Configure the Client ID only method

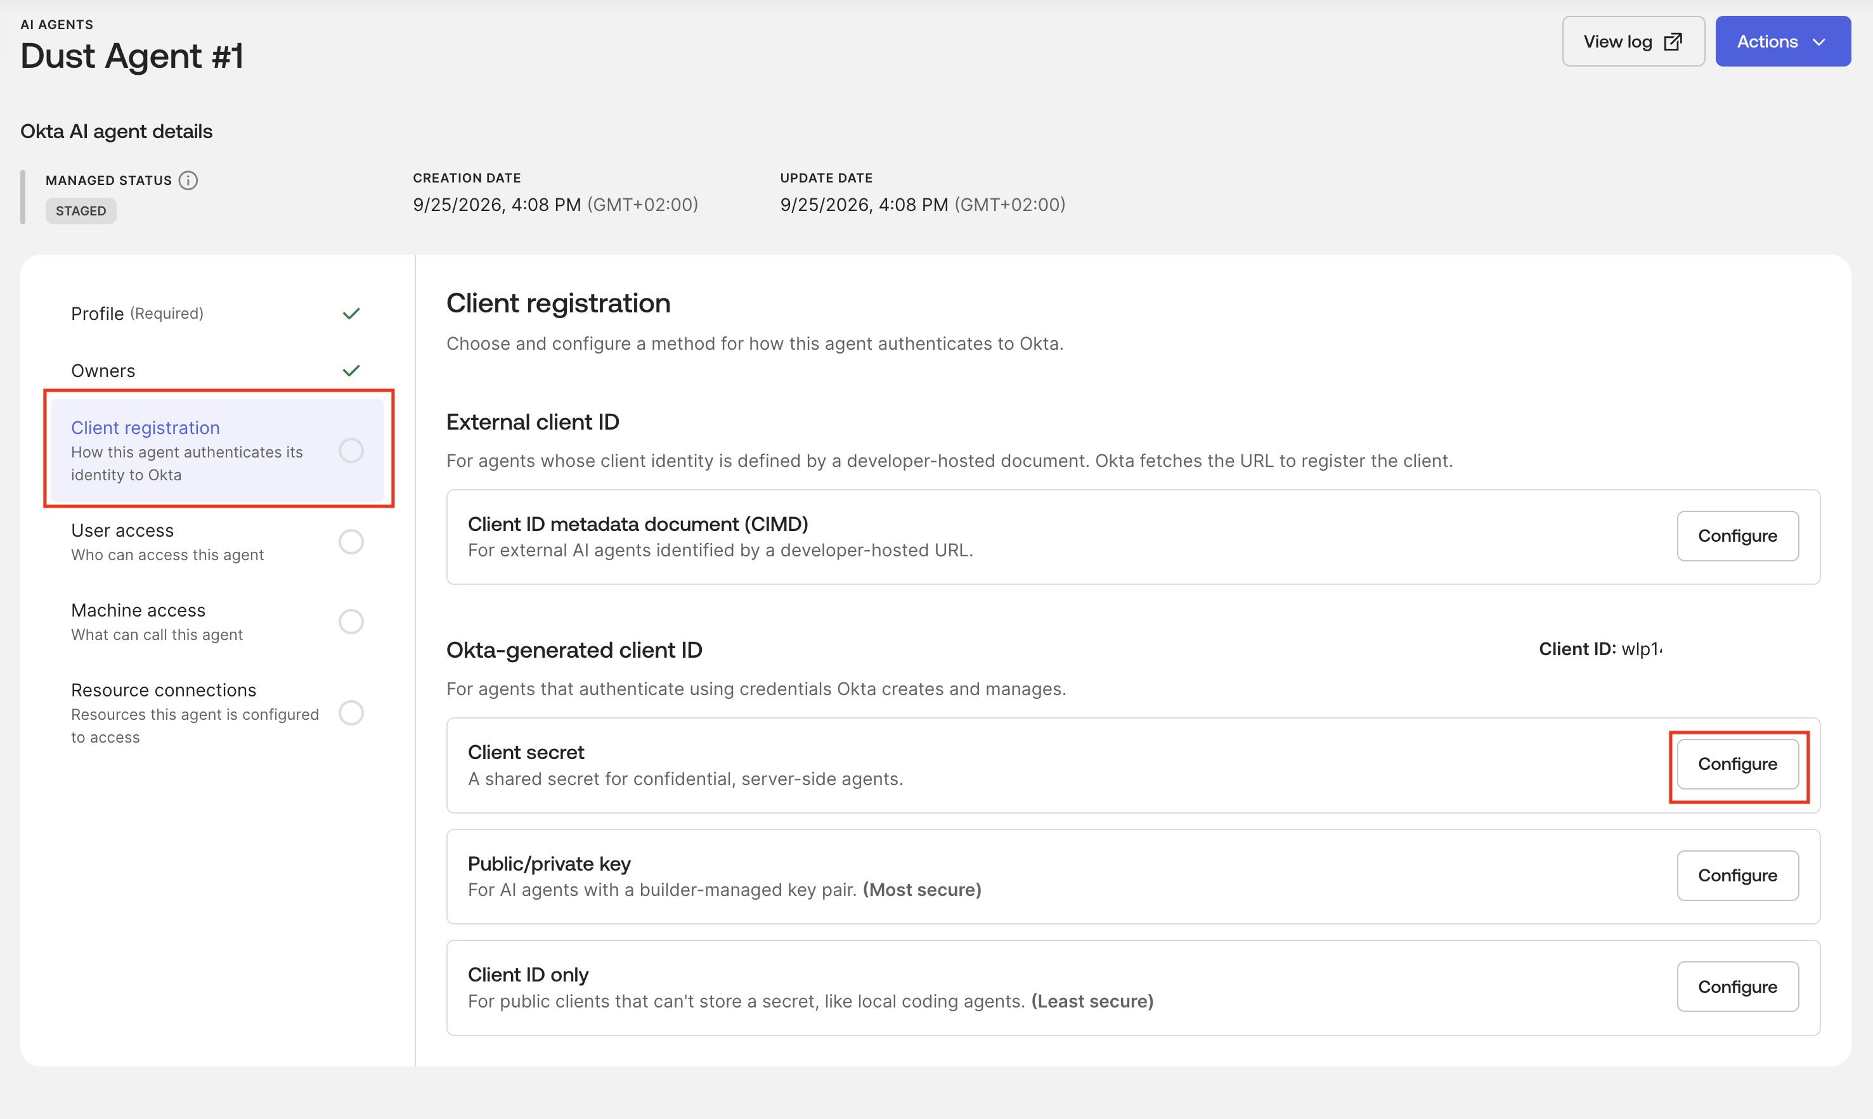click(1737, 987)
